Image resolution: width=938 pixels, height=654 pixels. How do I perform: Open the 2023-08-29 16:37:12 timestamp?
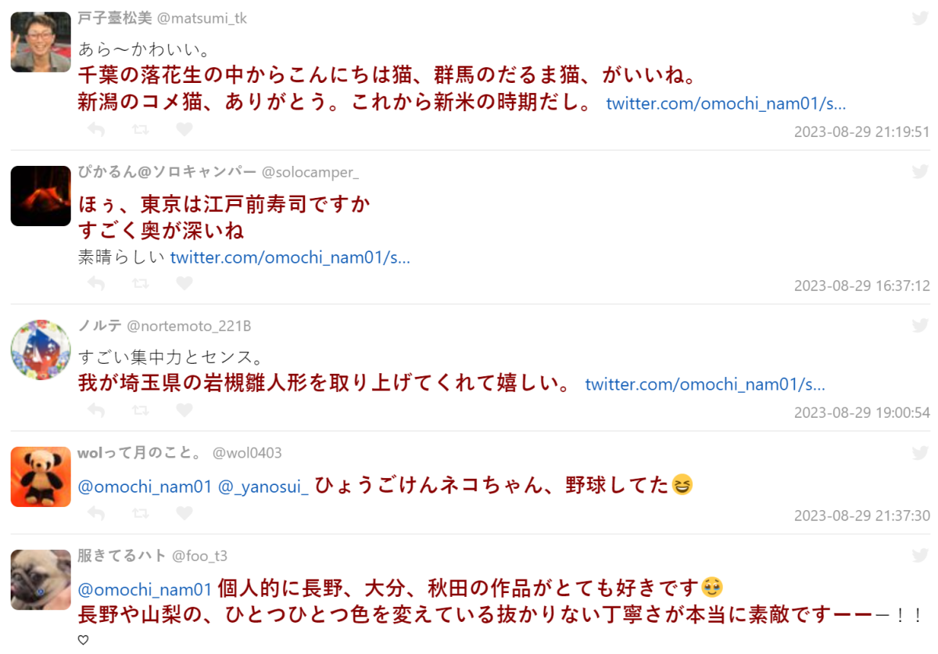pyautogui.click(x=861, y=286)
